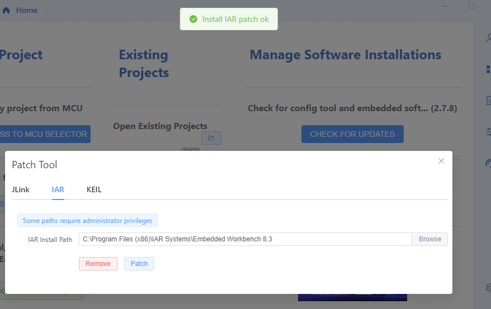Click the gear icon at sidebar bottom

(x=488, y=288)
